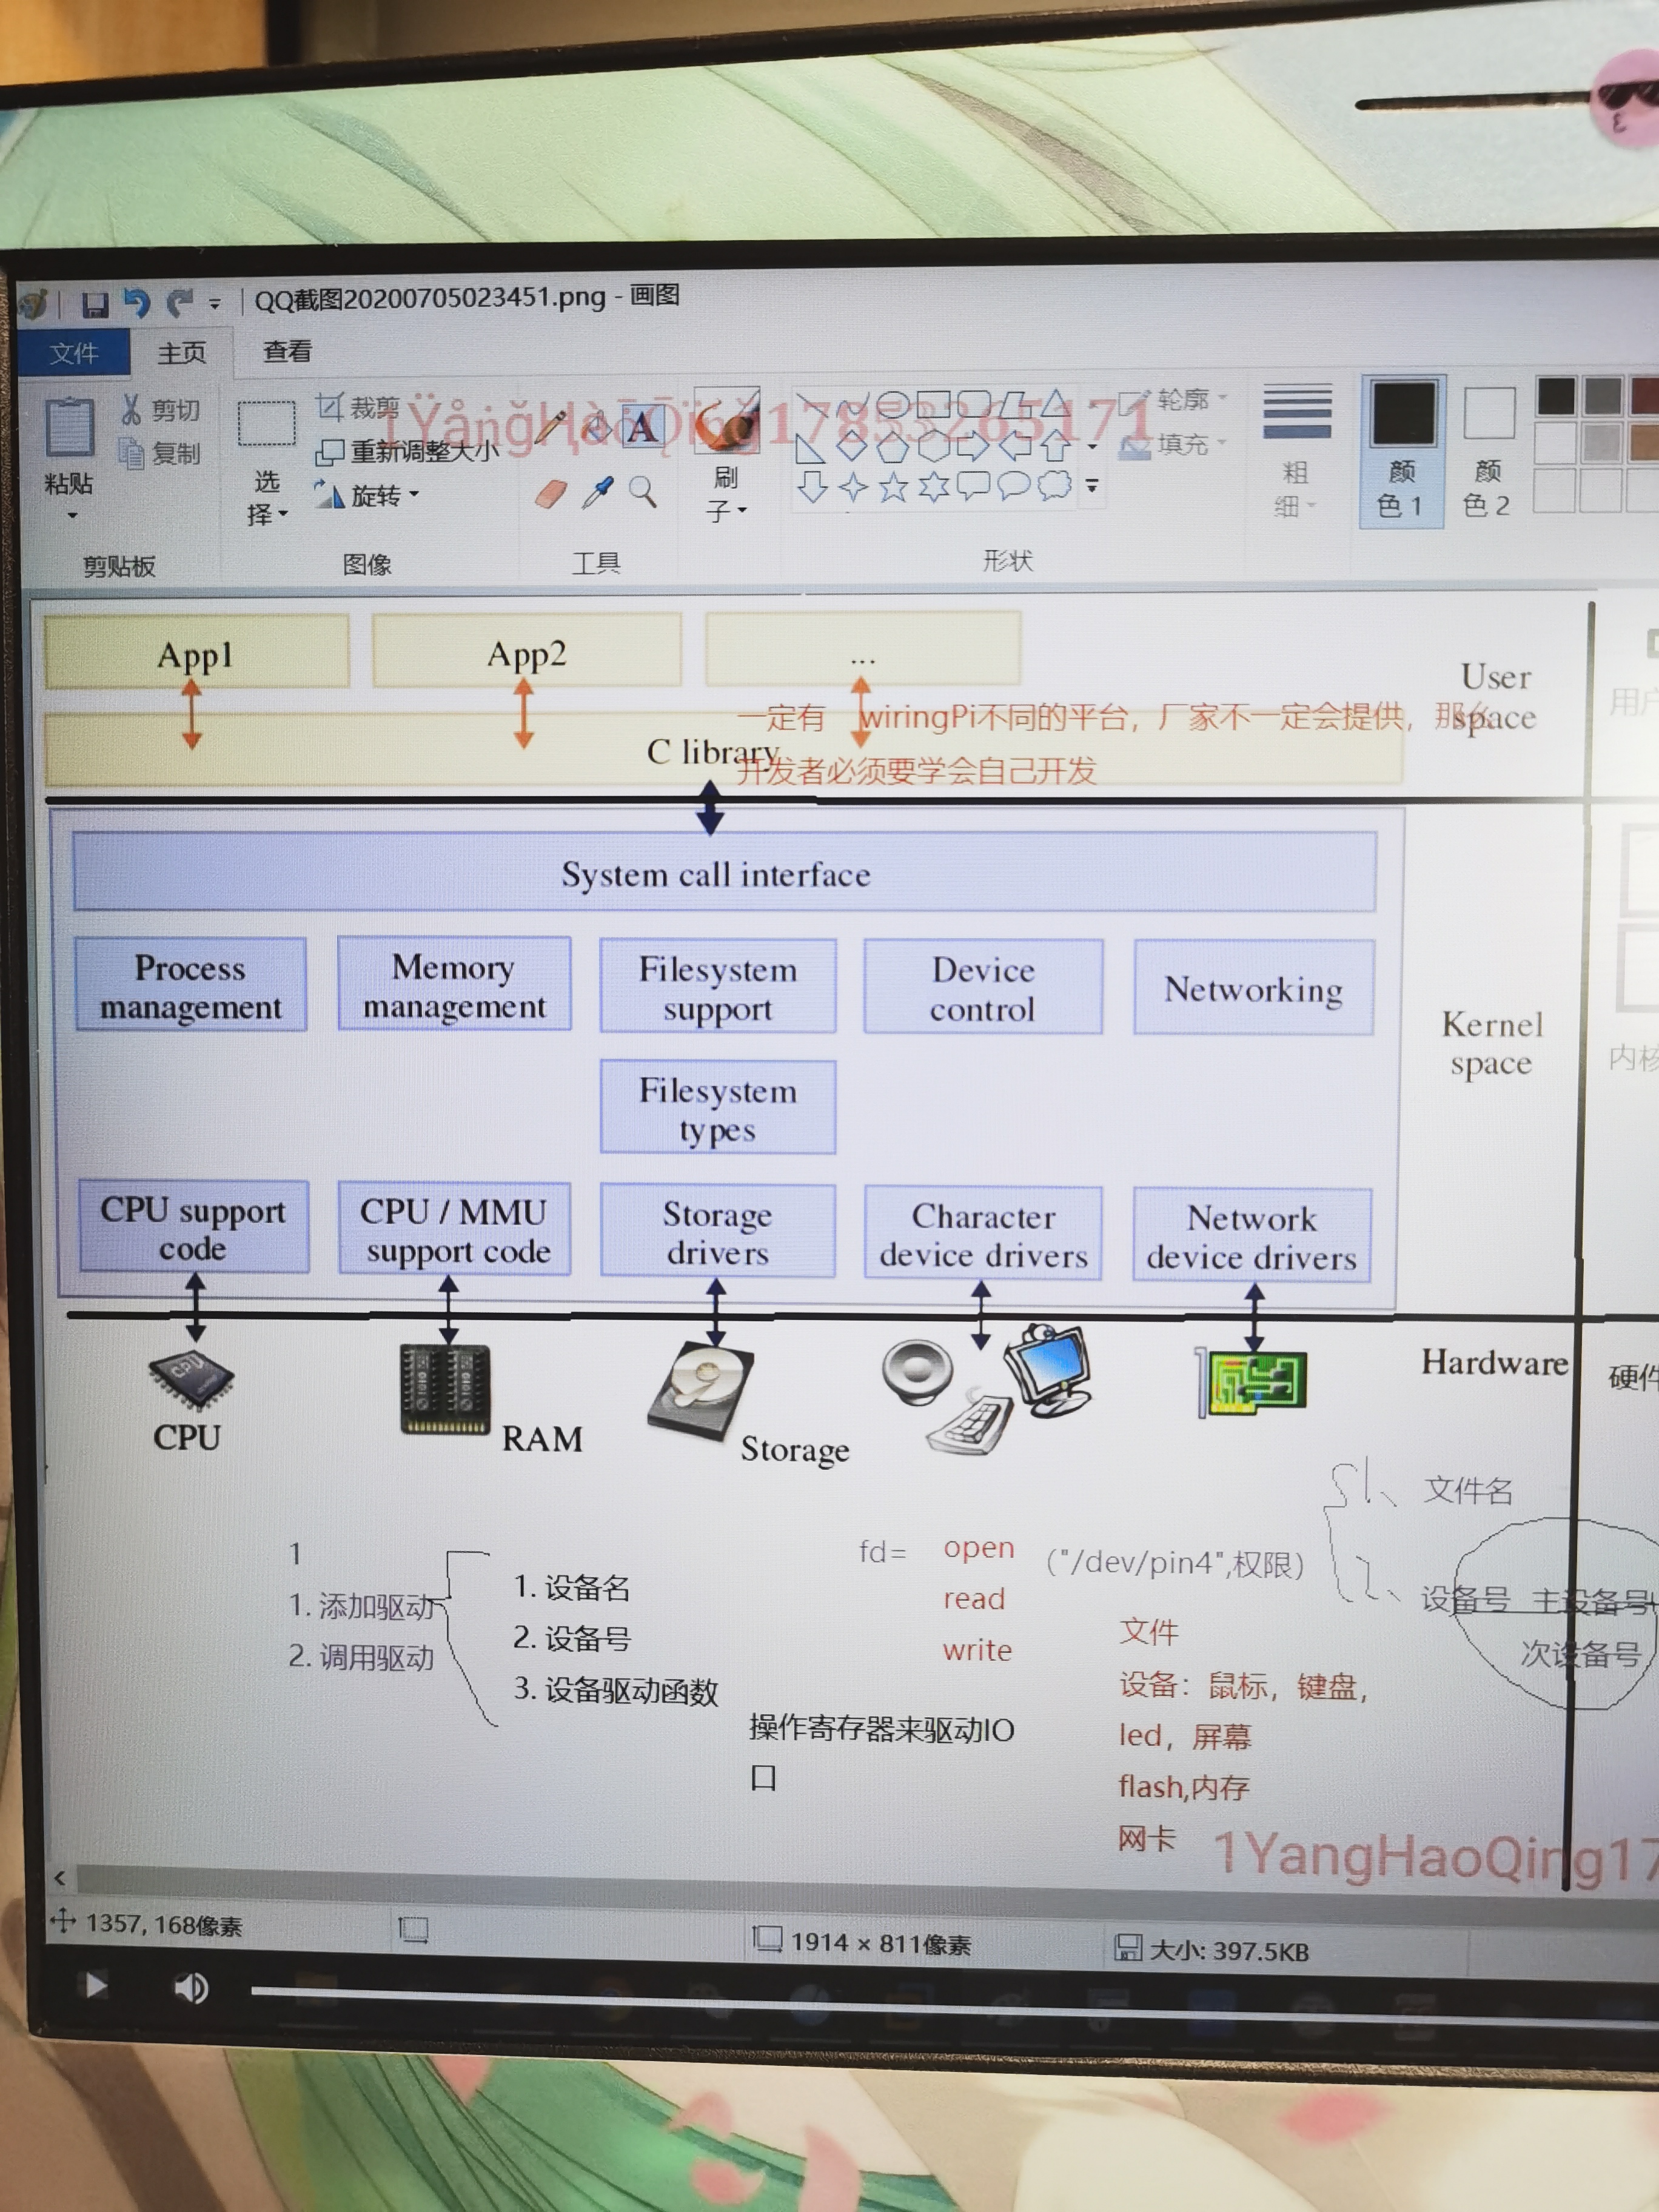
Task: Open 重新调整大小 dialog
Action: point(407,451)
